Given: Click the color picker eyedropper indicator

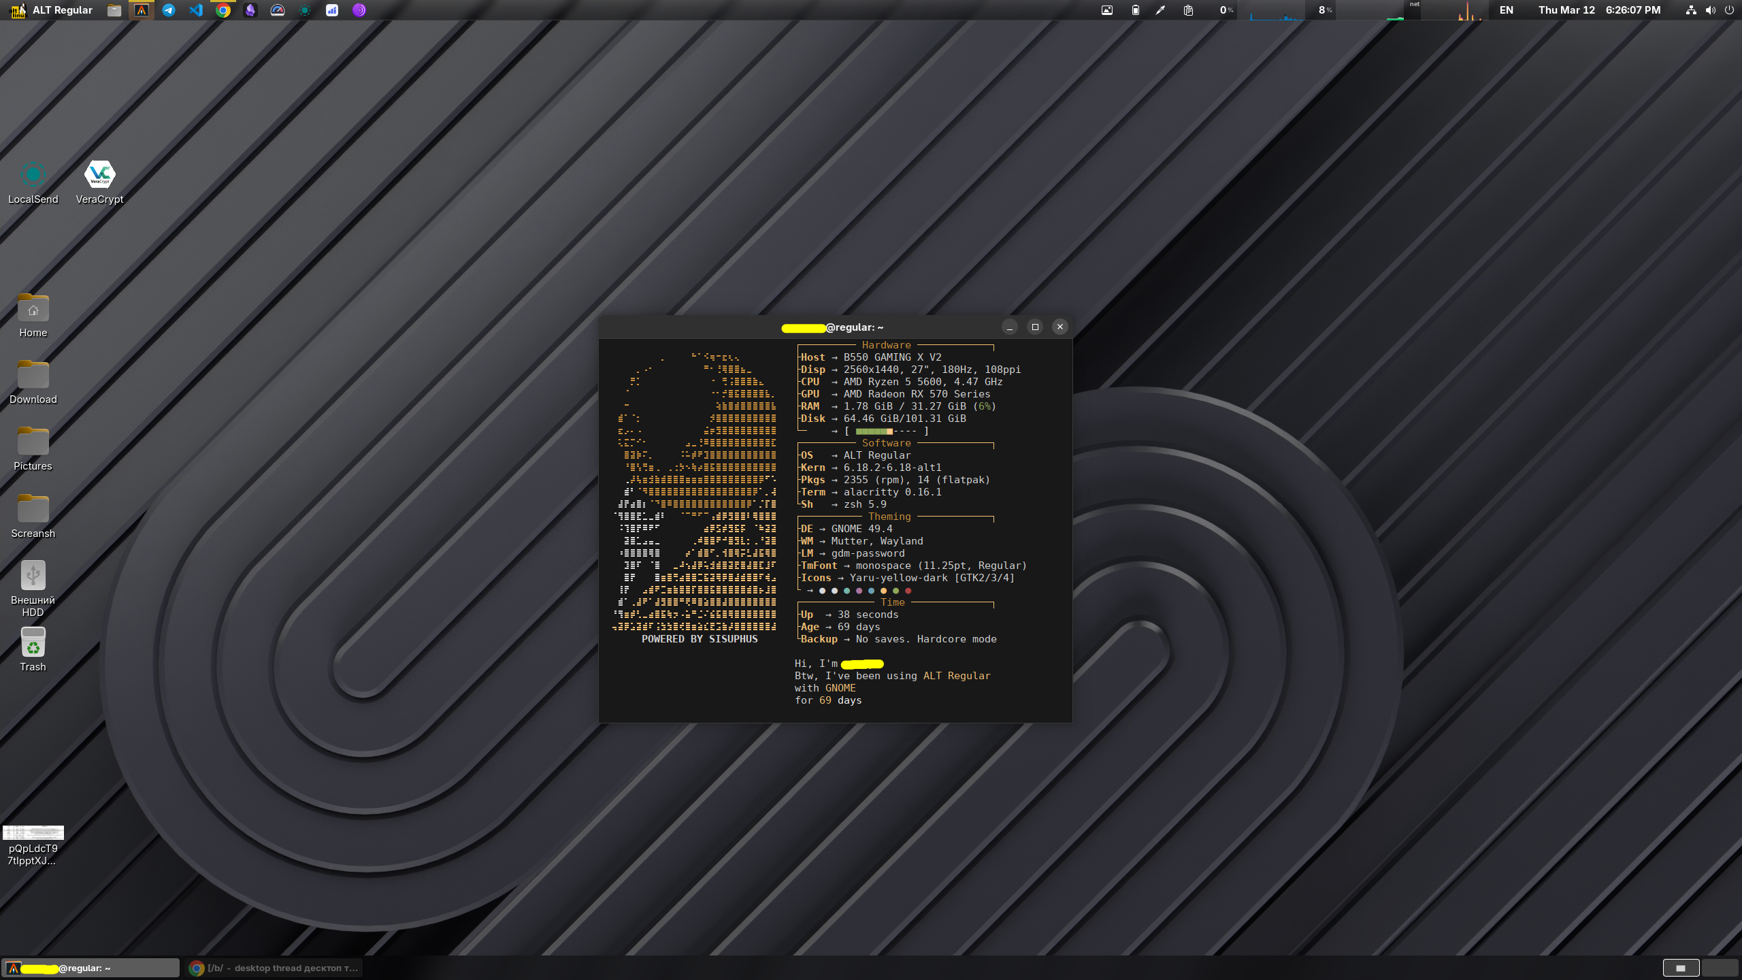Looking at the screenshot, I should click(1161, 10).
